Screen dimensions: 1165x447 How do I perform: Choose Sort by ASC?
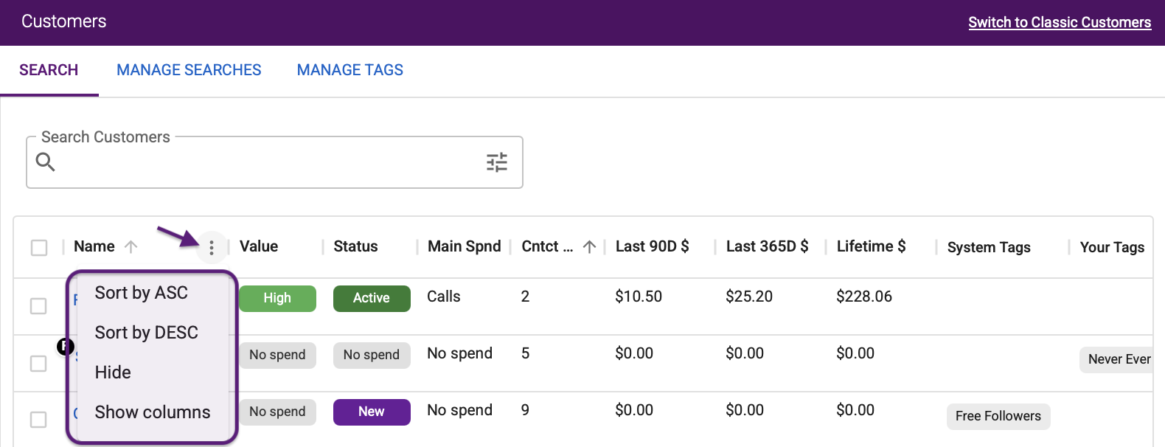coord(142,293)
